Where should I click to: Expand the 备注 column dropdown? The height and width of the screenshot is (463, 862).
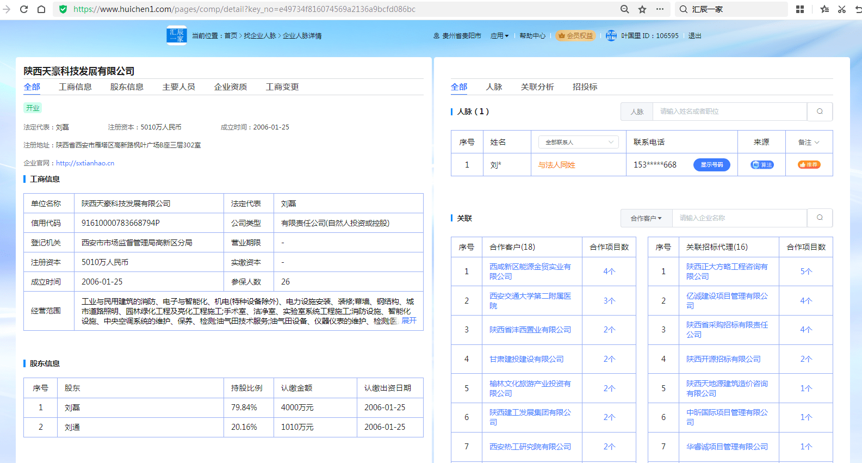point(809,143)
